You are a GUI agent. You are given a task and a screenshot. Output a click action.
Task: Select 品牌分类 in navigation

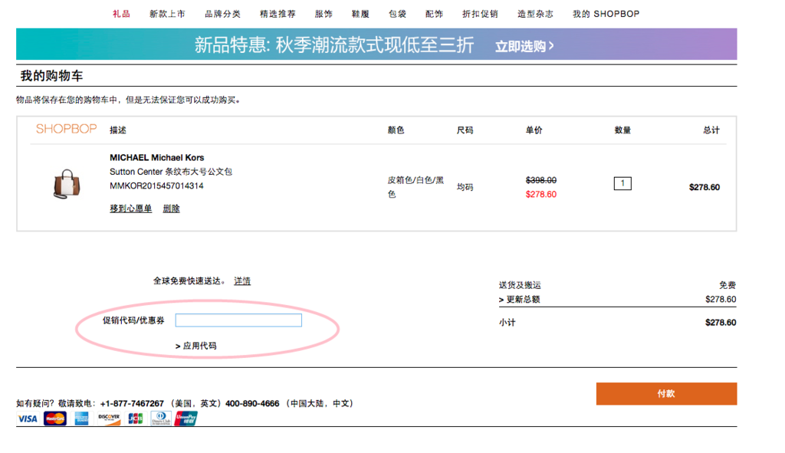(x=222, y=14)
